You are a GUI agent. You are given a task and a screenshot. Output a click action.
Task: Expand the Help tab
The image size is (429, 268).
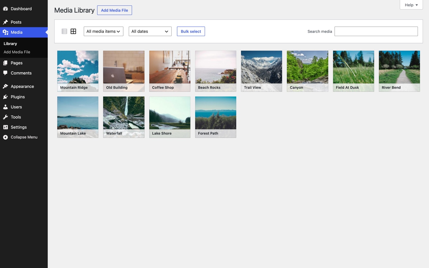tap(411, 5)
